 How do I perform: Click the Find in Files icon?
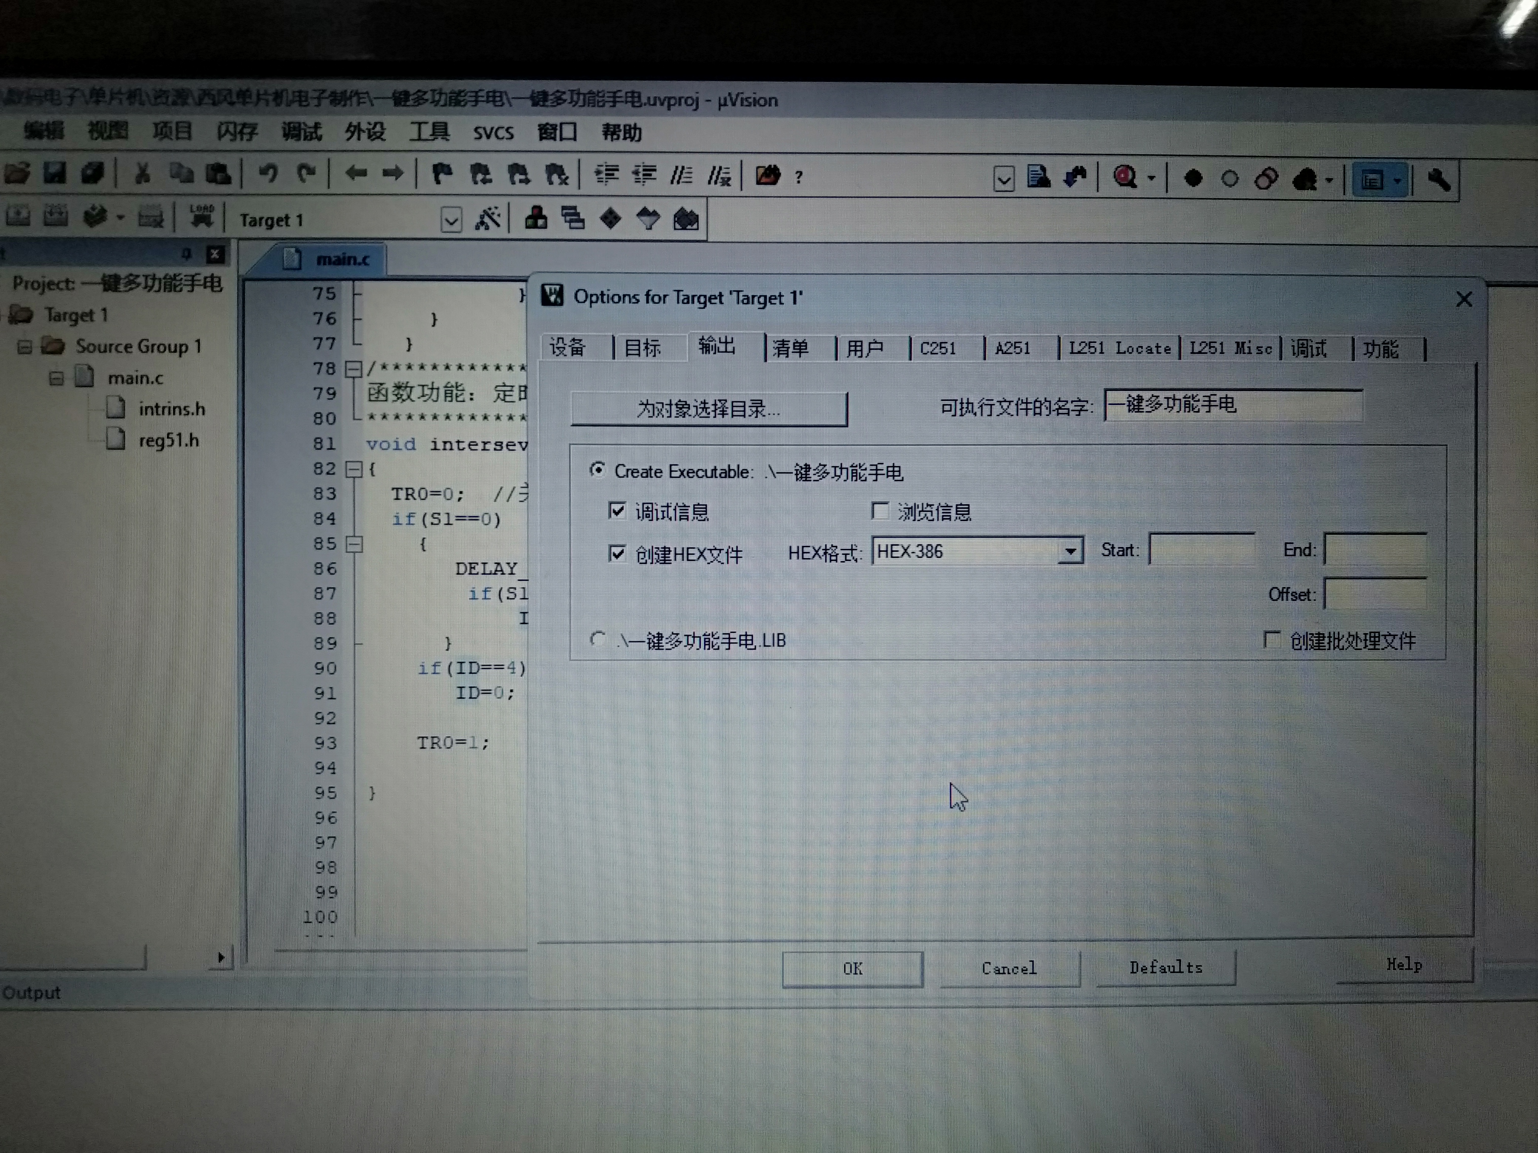(x=768, y=175)
